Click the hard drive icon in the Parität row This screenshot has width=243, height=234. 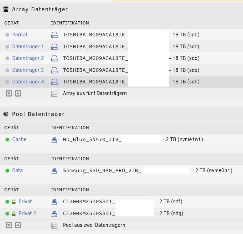pos(54,35)
